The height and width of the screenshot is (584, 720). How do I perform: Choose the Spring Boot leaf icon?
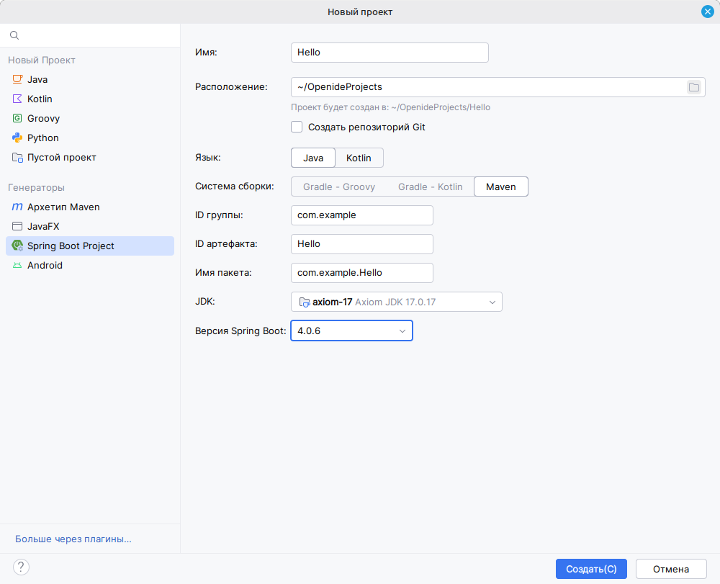point(17,246)
